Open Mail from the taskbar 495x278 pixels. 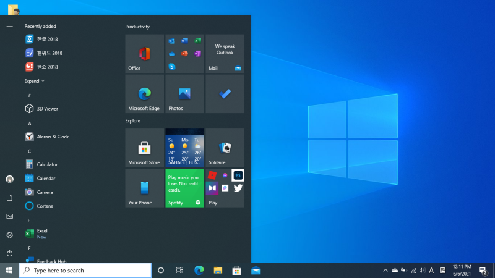tap(256, 271)
